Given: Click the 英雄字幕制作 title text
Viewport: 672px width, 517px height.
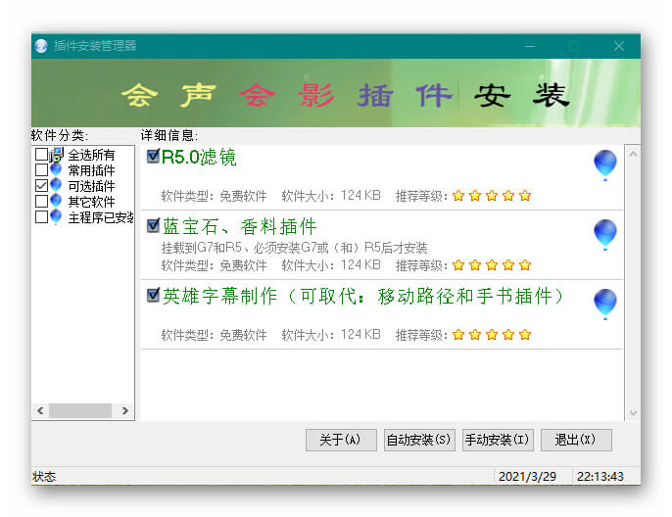Looking at the screenshot, I should (x=363, y=296).
